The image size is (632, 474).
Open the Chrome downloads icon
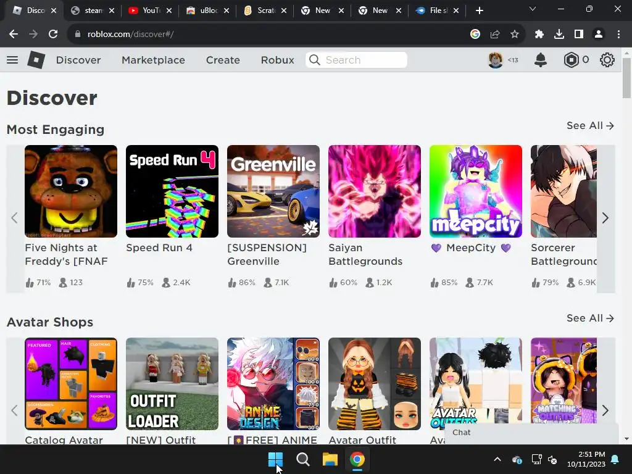click(x=559, y=35)
